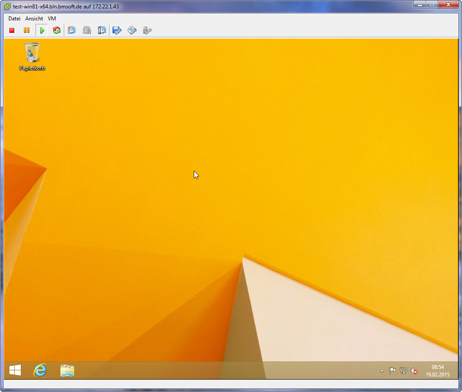Open the Windows Start button in the guest
This screenshot has height=392, width=462.
point(15,370)
